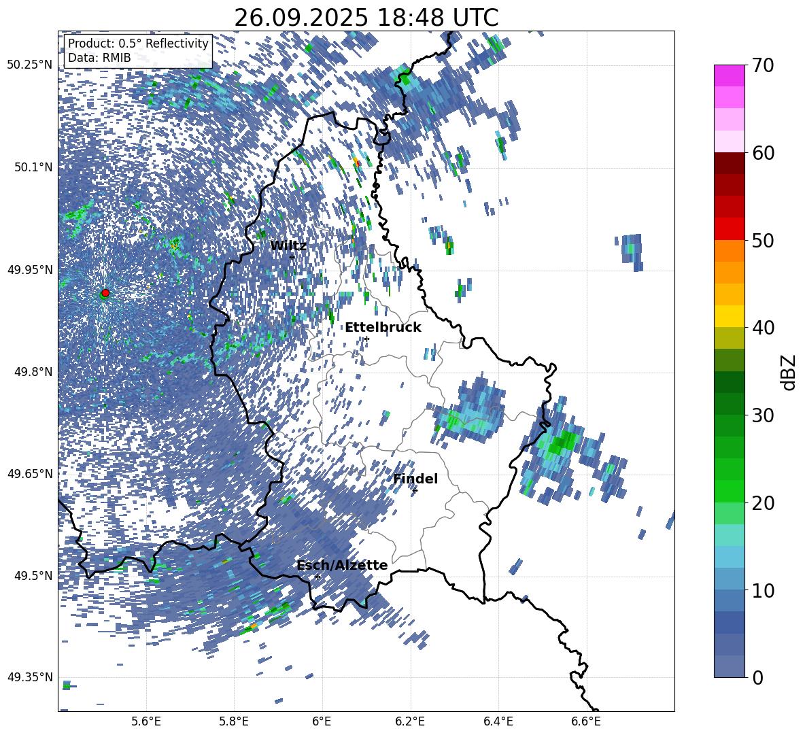Click the Product: 0.5° Reflectivity text

pos(138,44)
